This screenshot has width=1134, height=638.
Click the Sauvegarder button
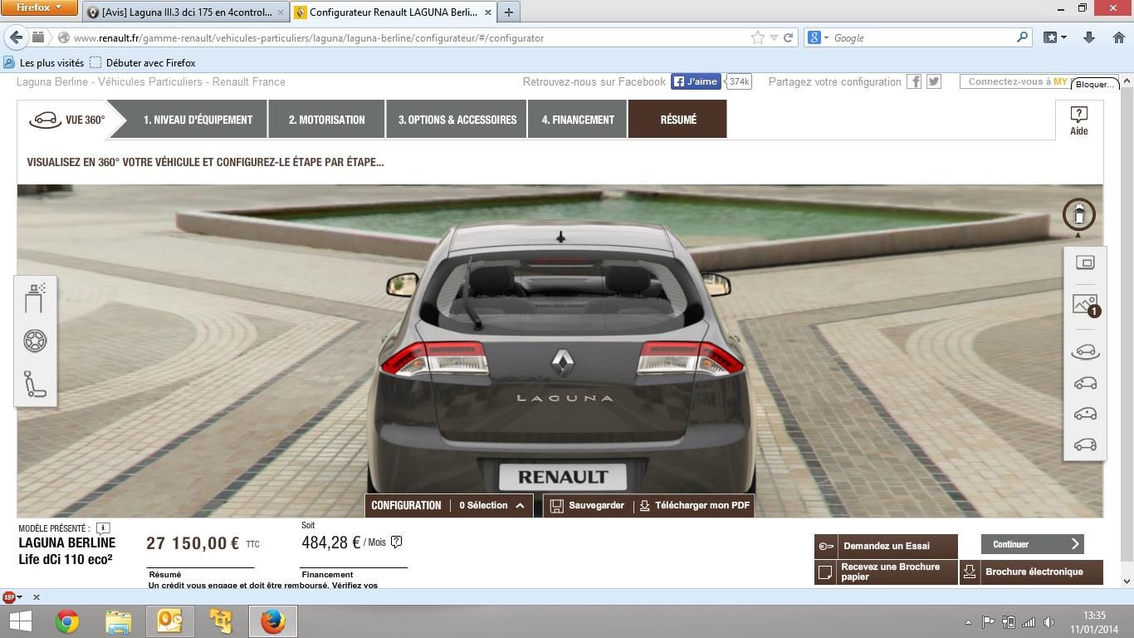(x=587, y=505)
